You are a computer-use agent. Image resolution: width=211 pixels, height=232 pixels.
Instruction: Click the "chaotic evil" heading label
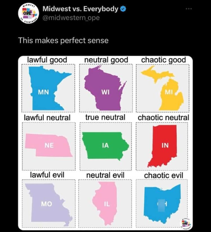(163, 175)
